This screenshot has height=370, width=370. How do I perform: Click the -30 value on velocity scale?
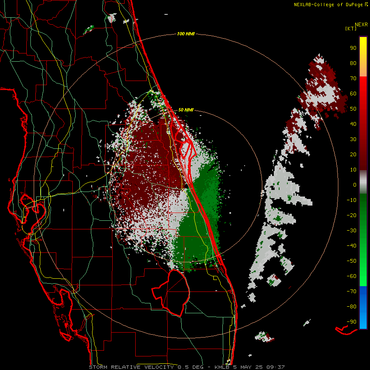(351, 231)
